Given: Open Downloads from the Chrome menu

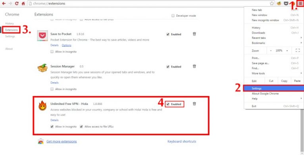Looking at the screenshot, I should coord(274,33).
